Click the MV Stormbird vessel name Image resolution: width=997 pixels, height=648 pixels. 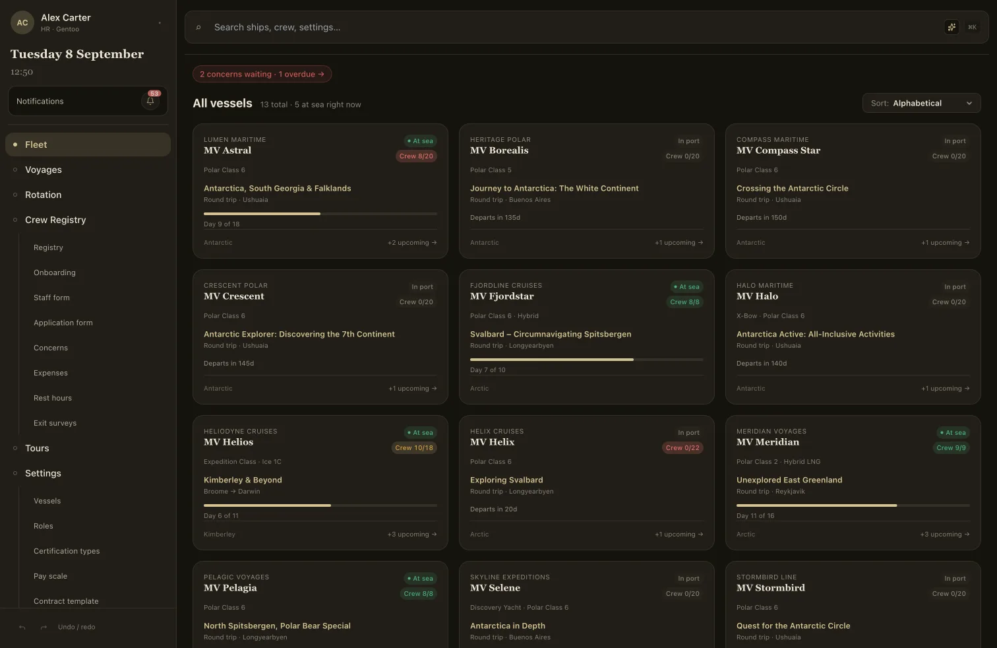click(770, 588)
